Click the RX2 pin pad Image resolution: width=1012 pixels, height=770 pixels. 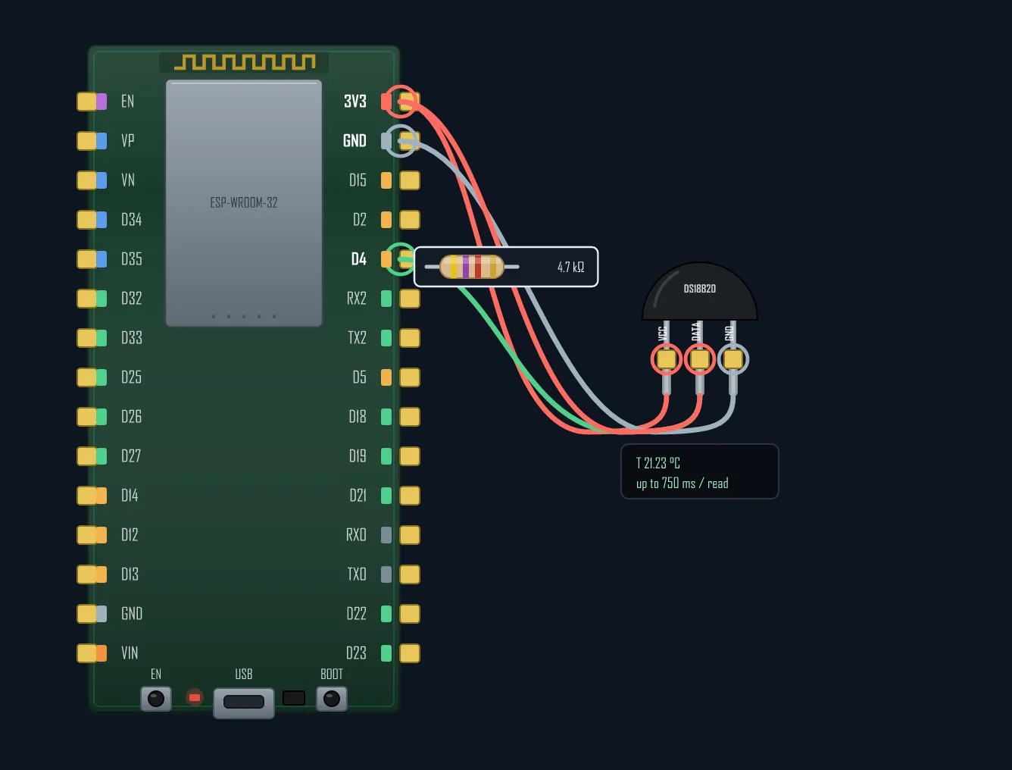click(410, 299)
